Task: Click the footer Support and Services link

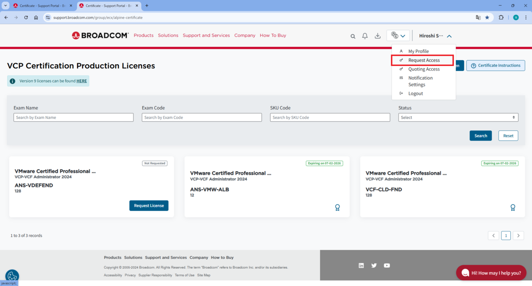Action: [166, 258]
